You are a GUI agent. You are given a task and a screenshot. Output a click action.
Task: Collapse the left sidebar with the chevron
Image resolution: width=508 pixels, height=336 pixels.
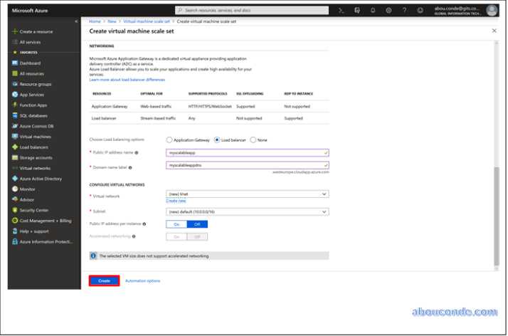[x=76, y=22]
